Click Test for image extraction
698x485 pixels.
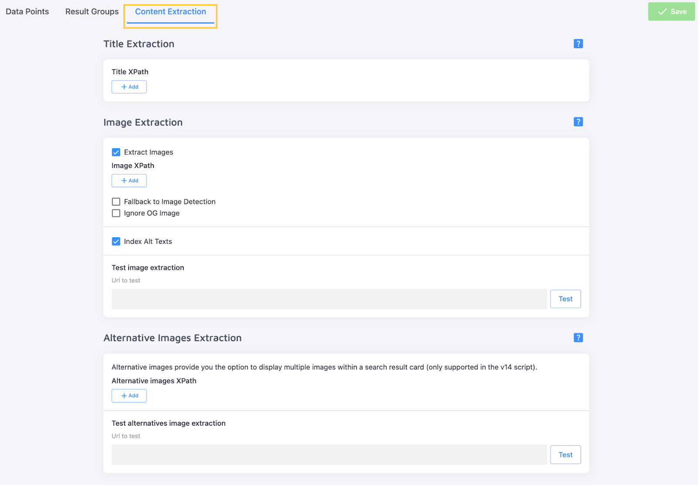pos(565,299)
